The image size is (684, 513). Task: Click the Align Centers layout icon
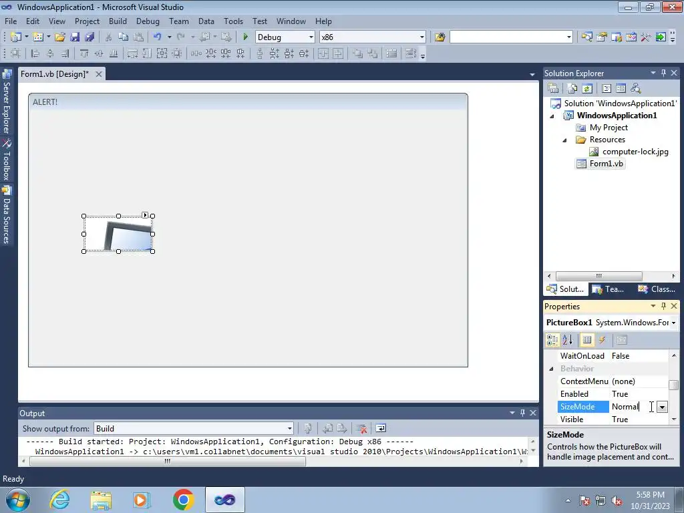pos(50,53)
